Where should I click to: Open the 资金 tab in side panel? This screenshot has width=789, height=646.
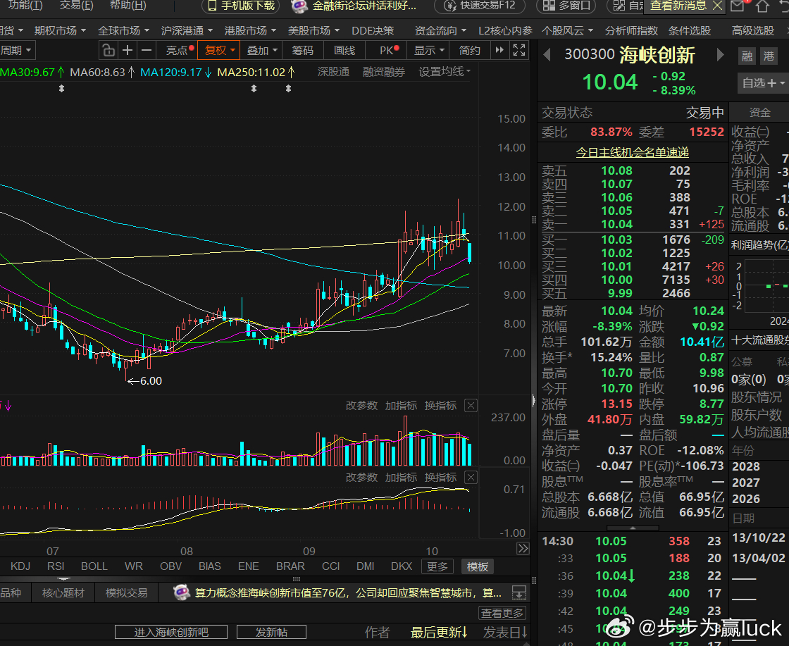click(759, 113)
